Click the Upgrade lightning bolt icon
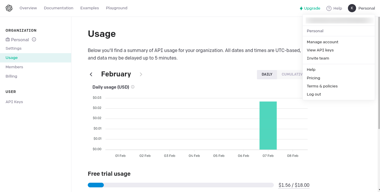 301,8
